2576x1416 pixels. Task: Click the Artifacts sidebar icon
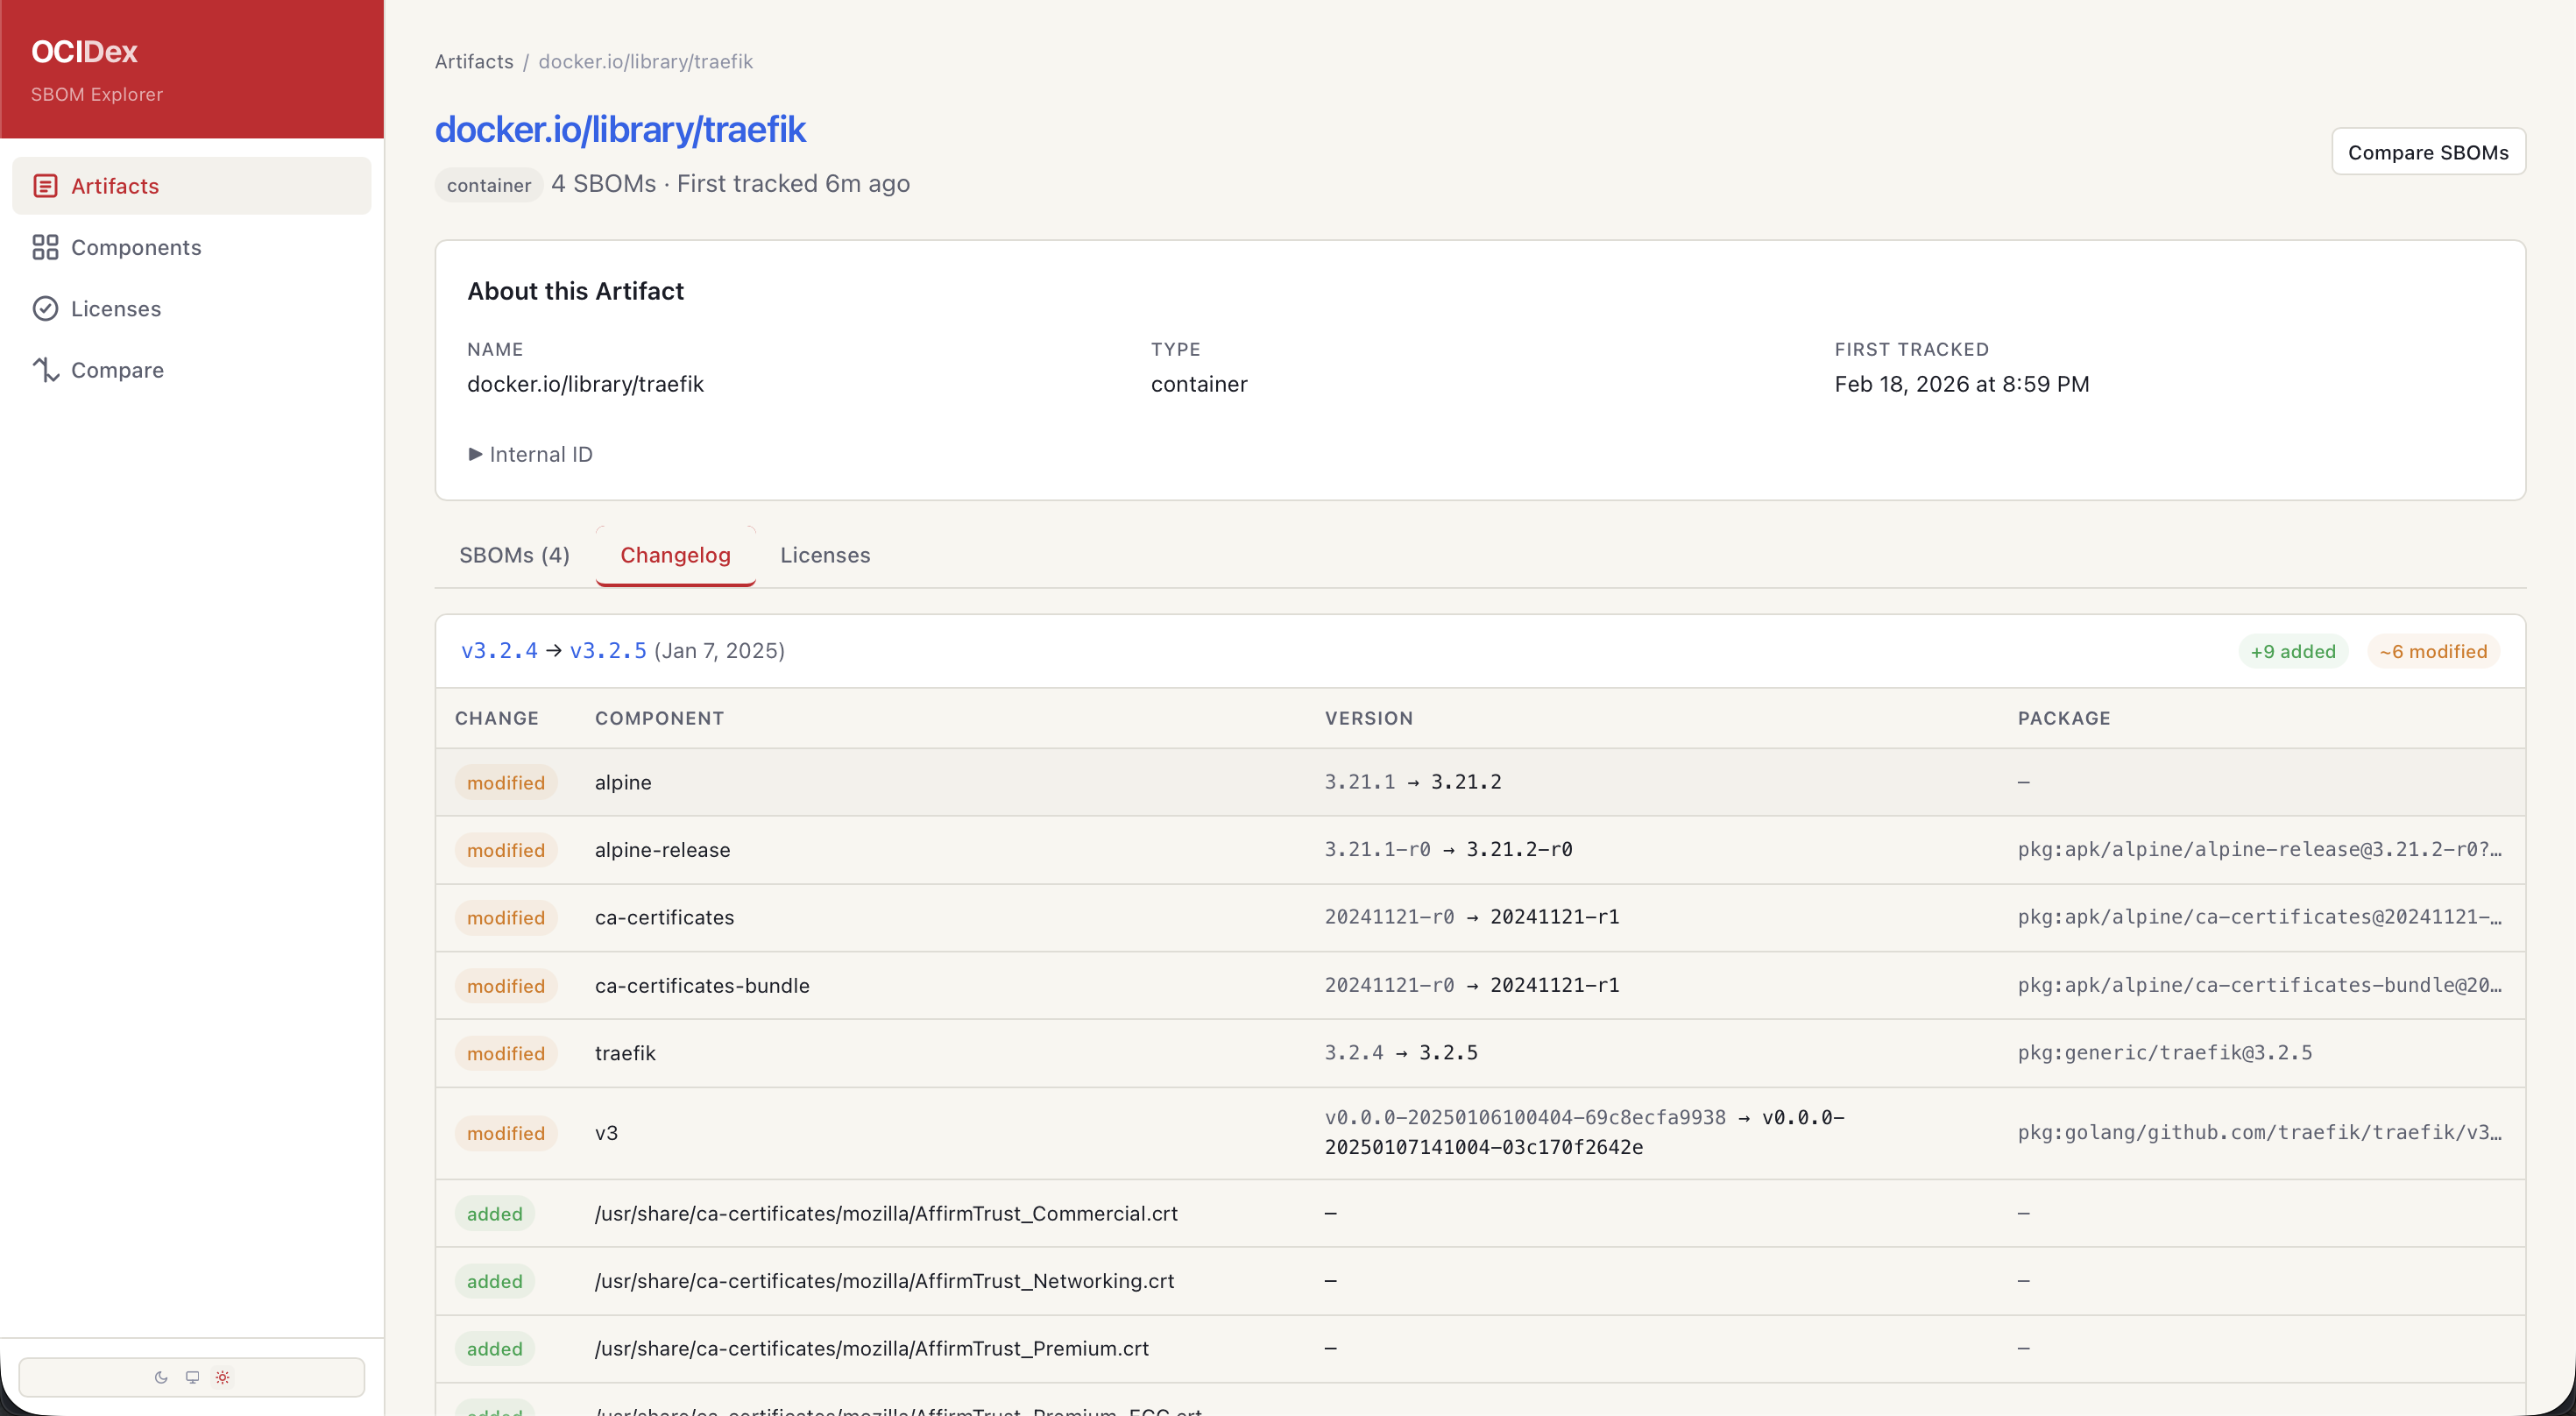point(45,186)
